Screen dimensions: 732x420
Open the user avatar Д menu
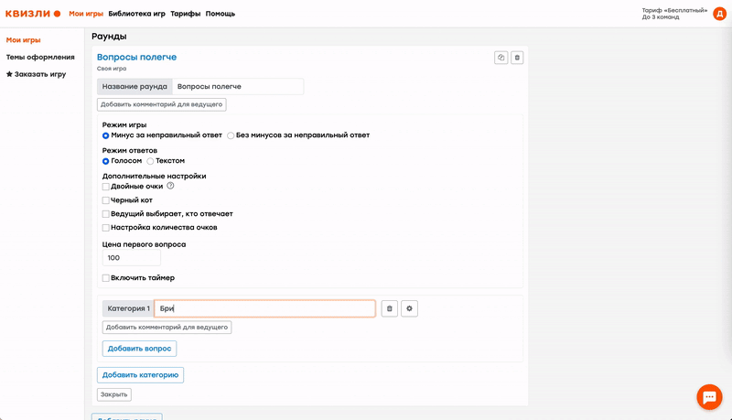(x=719, y=14)
